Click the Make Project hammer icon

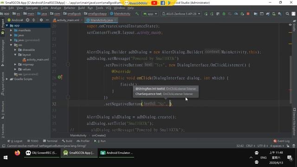137,14
